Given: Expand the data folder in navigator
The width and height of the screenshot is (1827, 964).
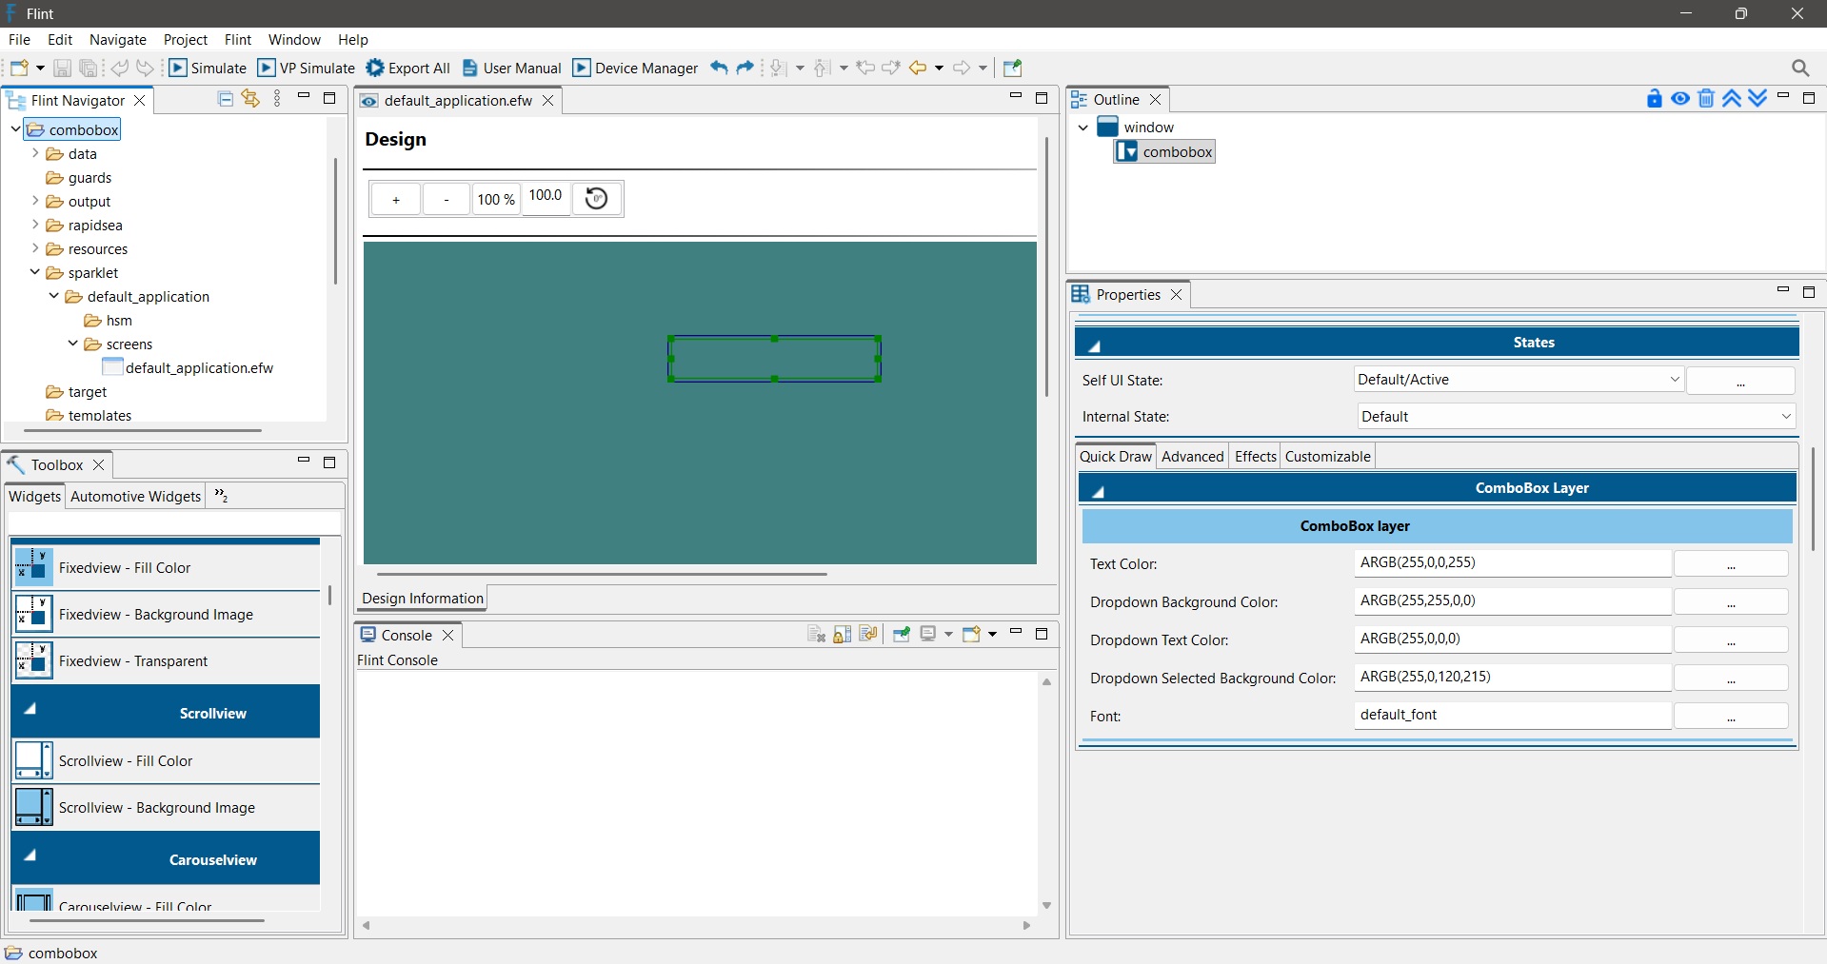Looking at the screenshot, I should [35, 153].
